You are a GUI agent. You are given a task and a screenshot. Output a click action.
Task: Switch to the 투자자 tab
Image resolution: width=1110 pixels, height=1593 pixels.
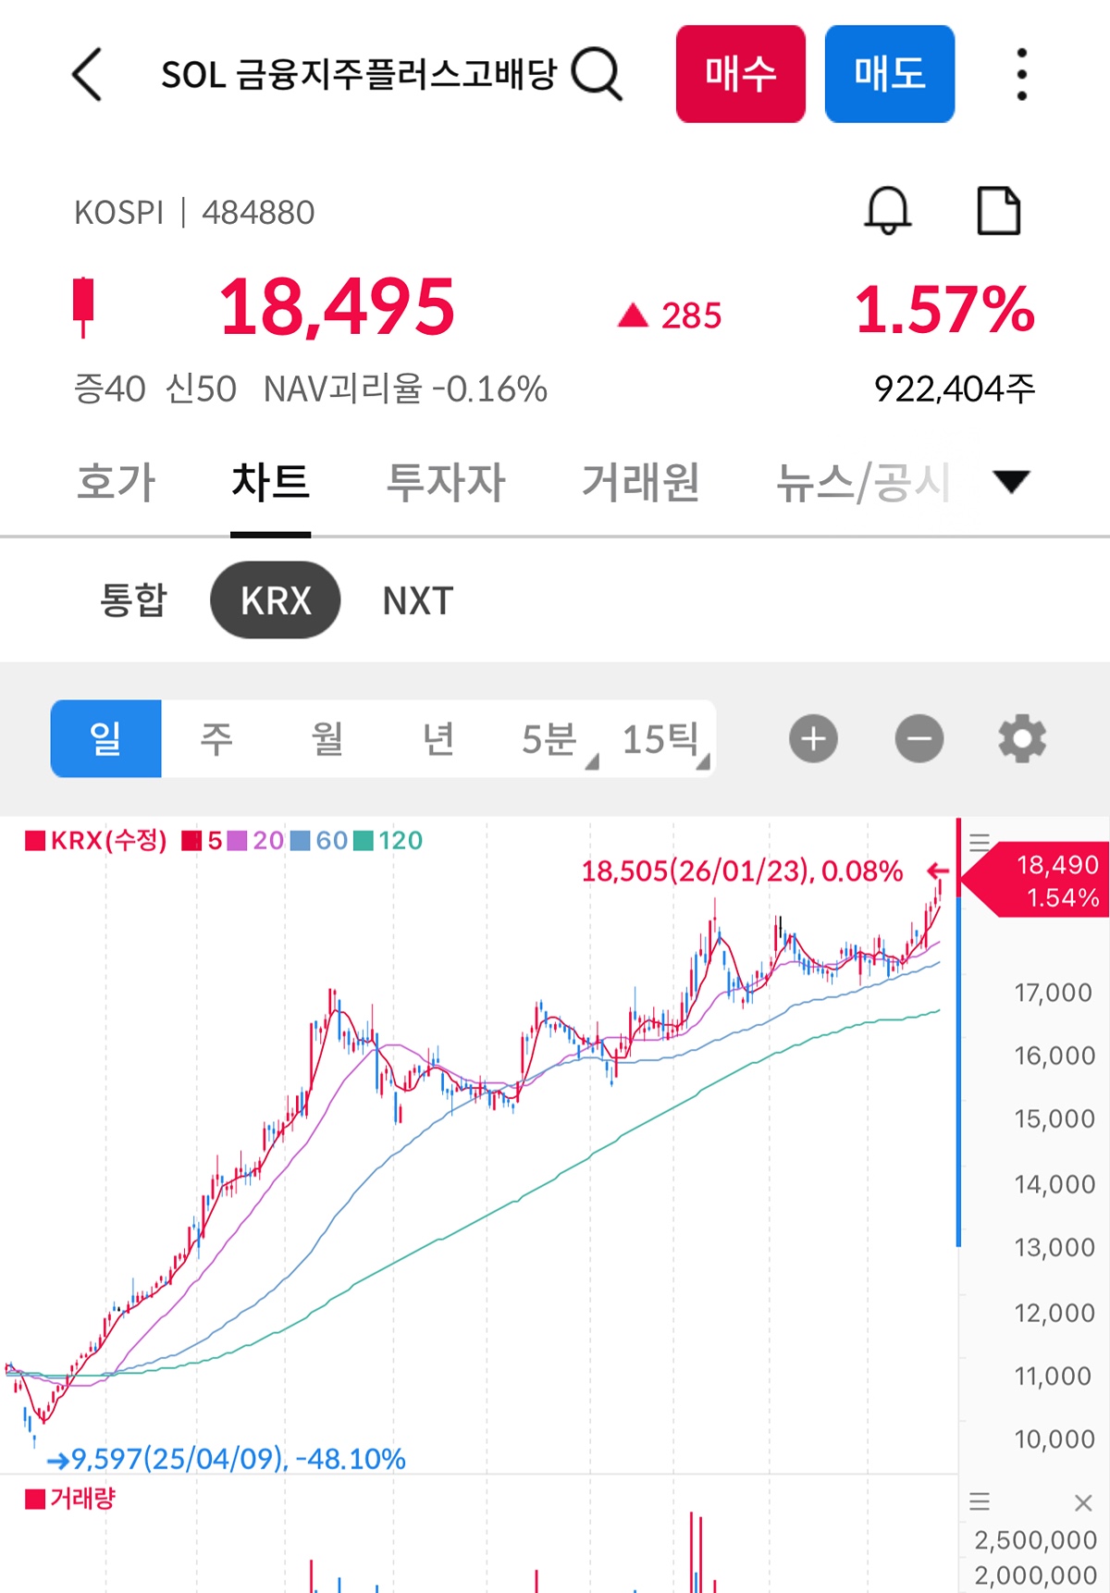click(446, 482)
